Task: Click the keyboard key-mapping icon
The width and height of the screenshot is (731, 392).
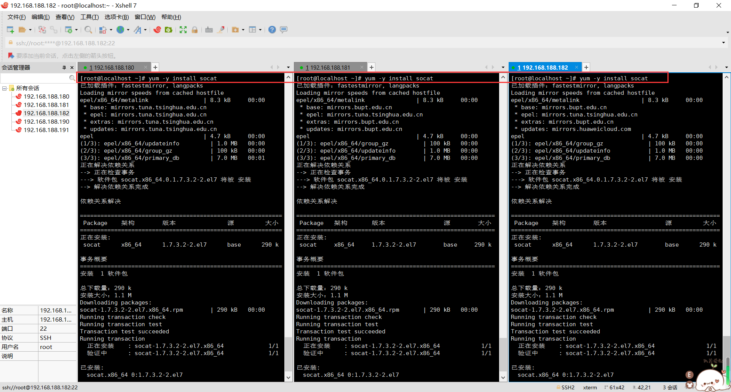Action: 209,30
